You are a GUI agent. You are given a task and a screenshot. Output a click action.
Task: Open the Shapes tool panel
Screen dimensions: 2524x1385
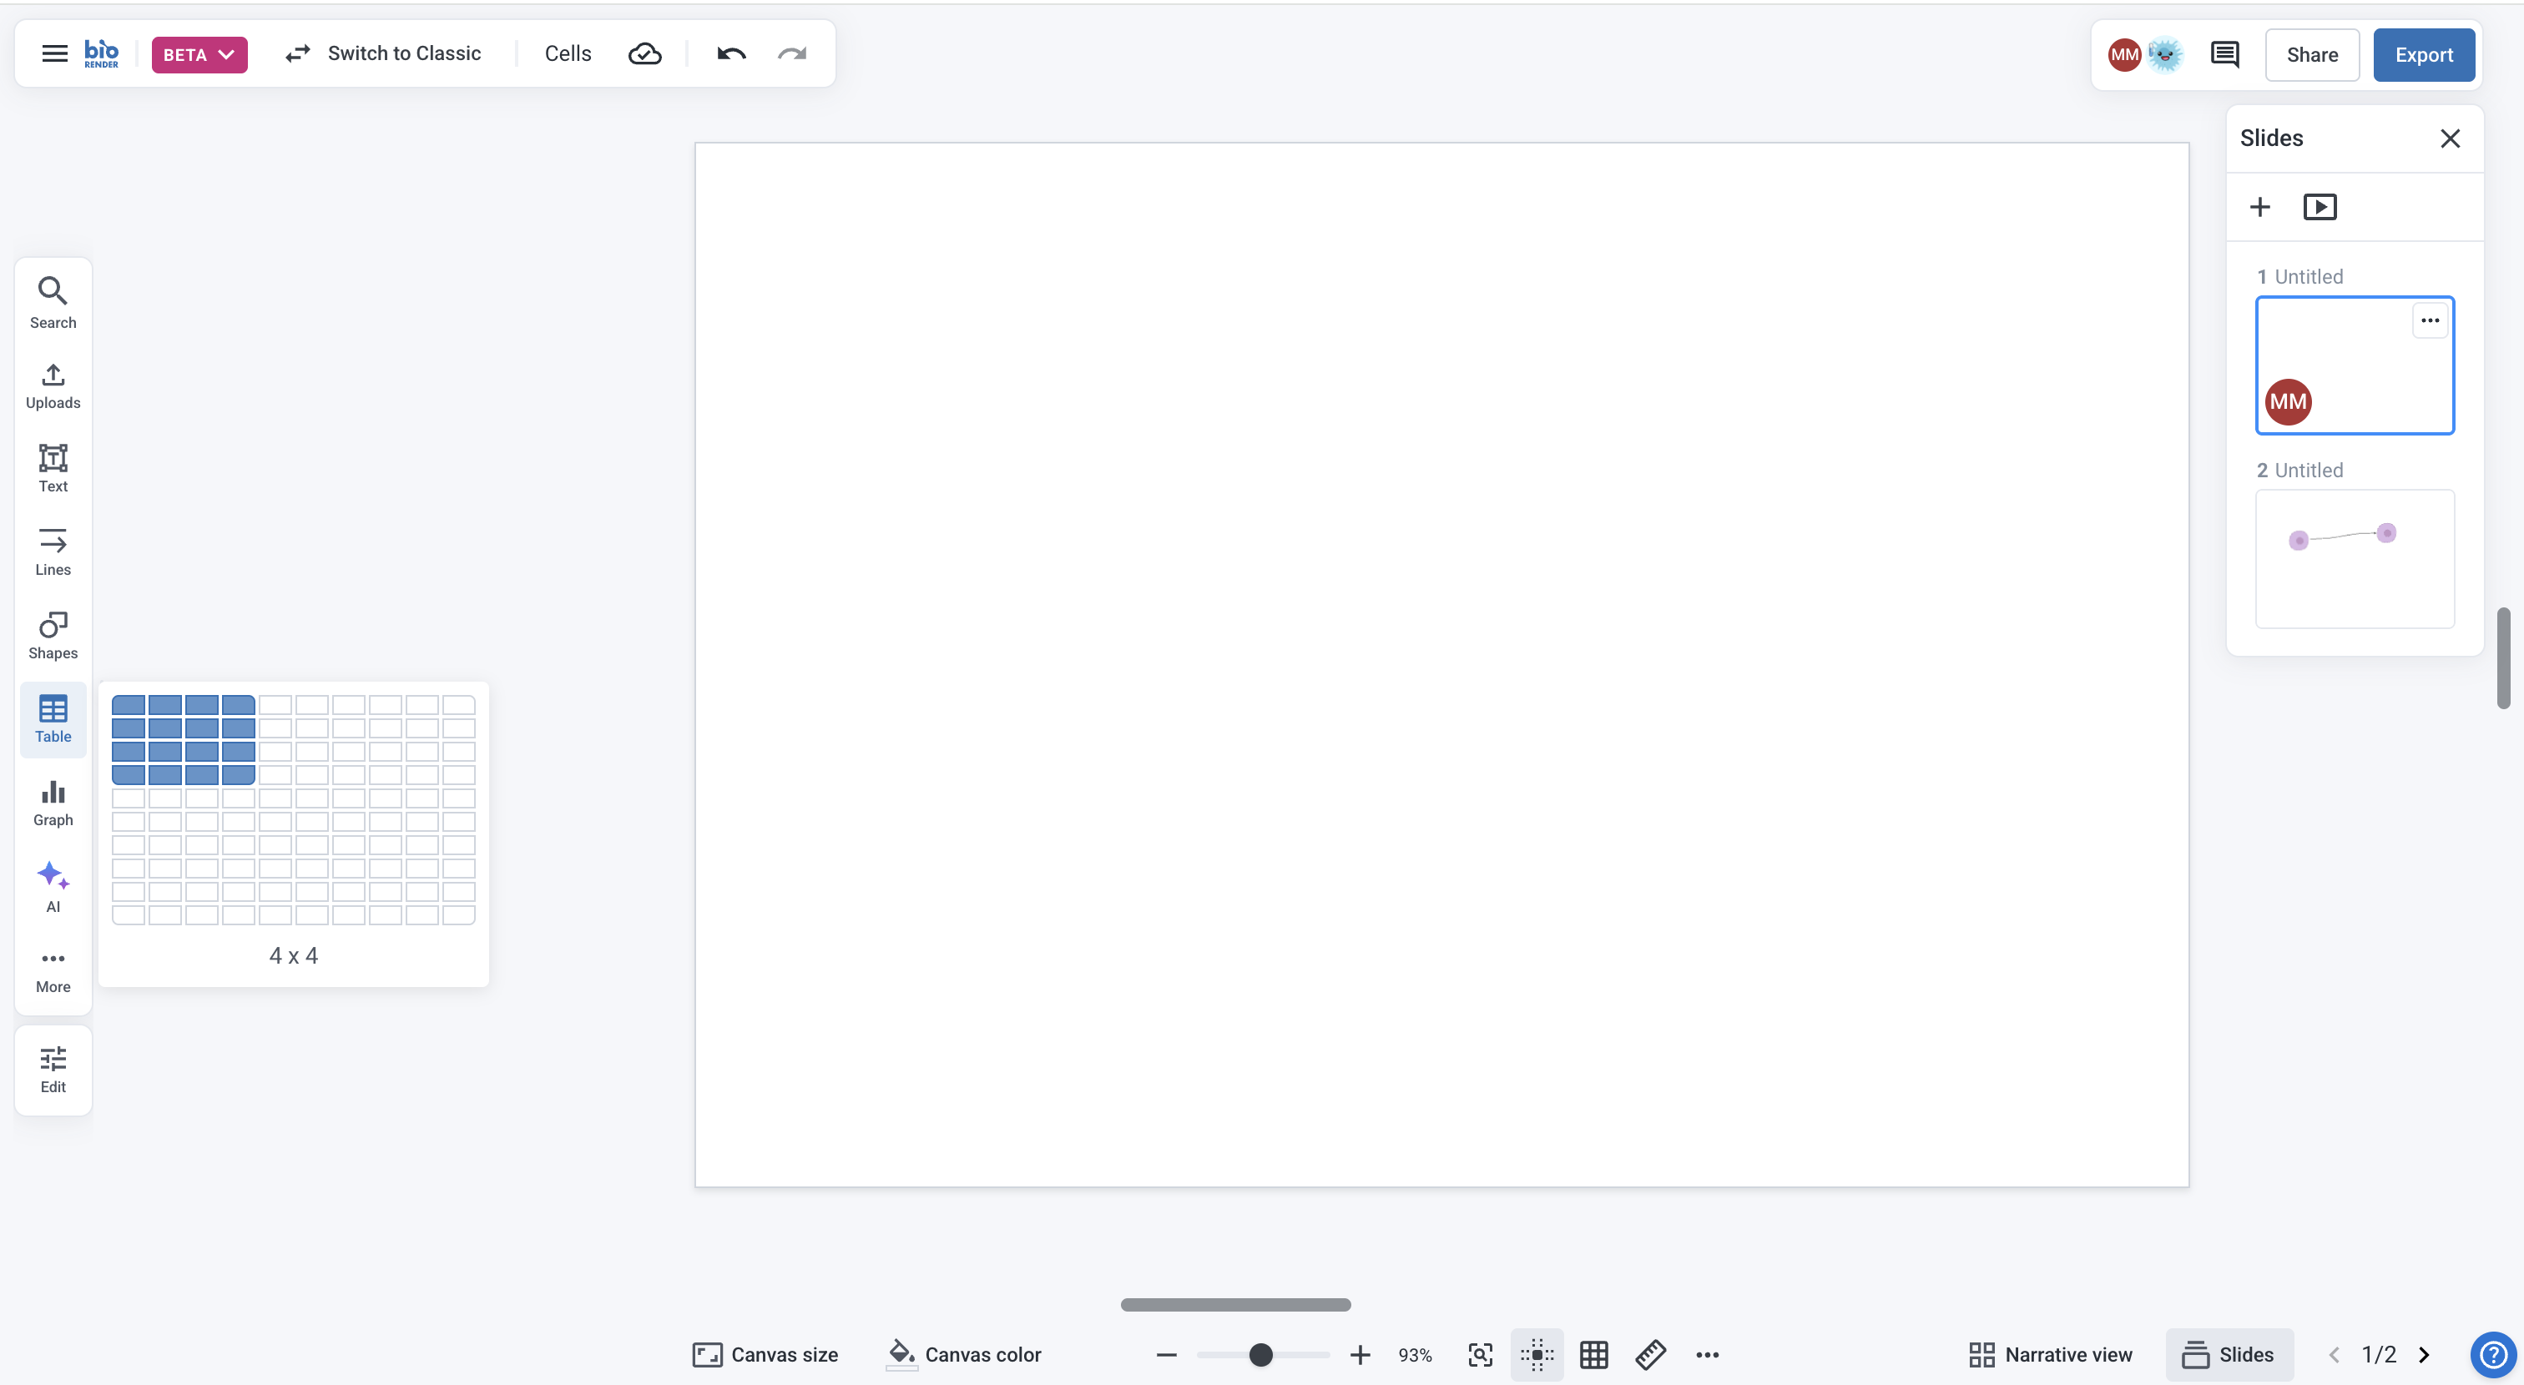pos(53,635)
